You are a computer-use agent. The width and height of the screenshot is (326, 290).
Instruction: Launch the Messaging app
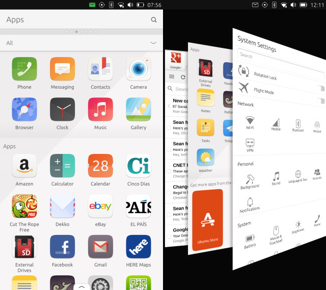[x=62, y=69]
